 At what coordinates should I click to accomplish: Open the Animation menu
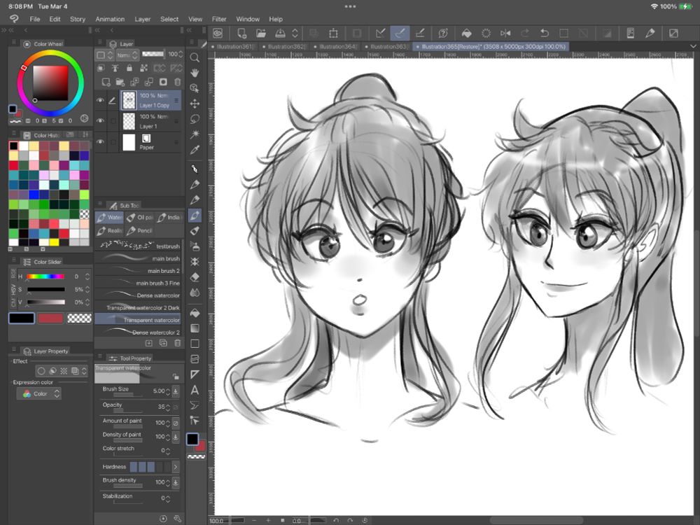tap(110, 19)
